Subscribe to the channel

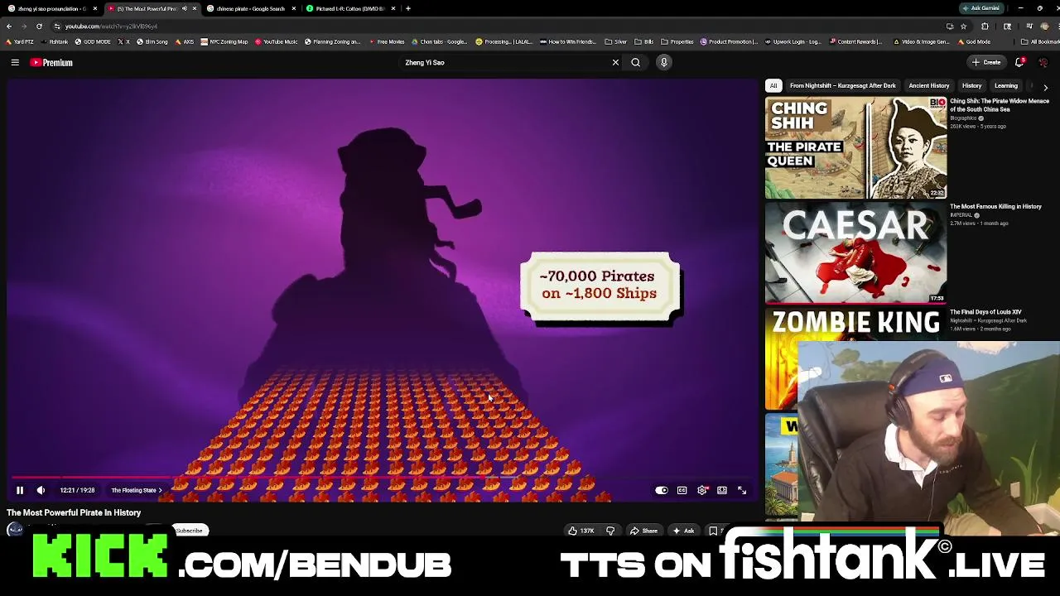(x=189, y=531)
